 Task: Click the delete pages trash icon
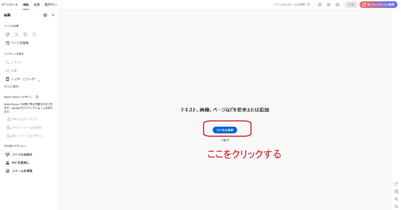(25, 34)
